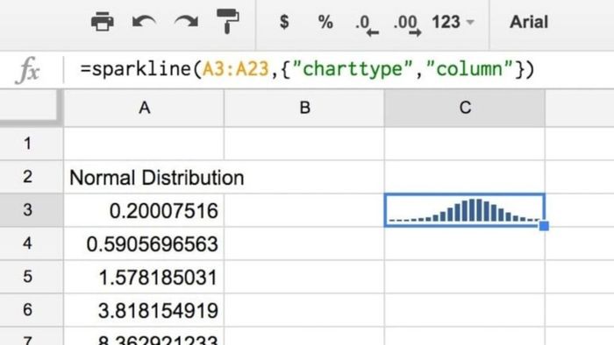Select the Paint format roller

click(x=228, y=22)
